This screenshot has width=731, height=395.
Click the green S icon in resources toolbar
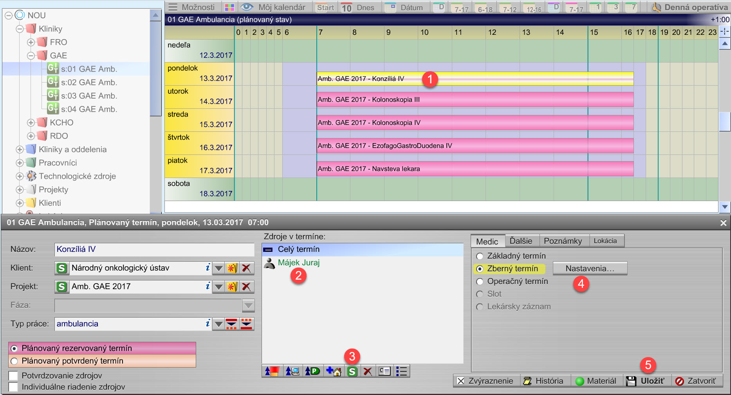pos(352,371)
